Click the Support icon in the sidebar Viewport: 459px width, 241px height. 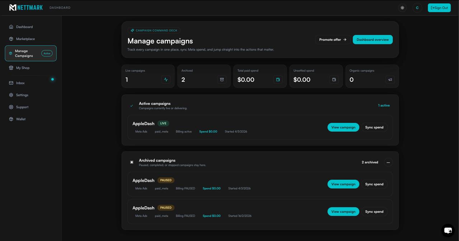11,107
